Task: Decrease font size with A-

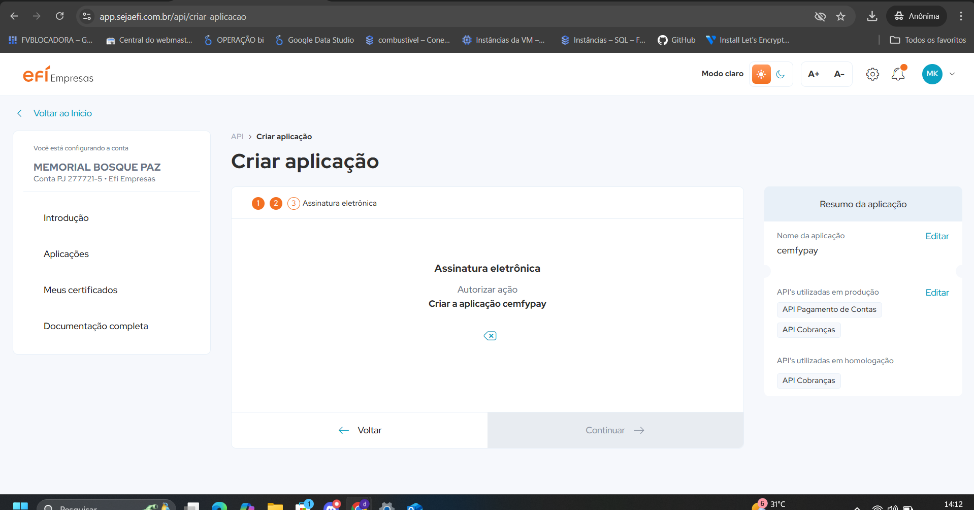Action: (x=839, y=74)
